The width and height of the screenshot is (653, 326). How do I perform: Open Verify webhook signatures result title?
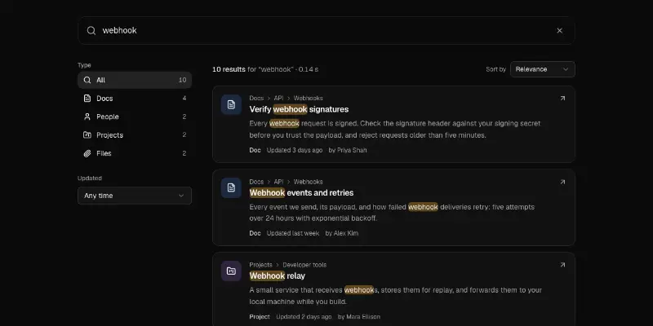click(299, 109)
